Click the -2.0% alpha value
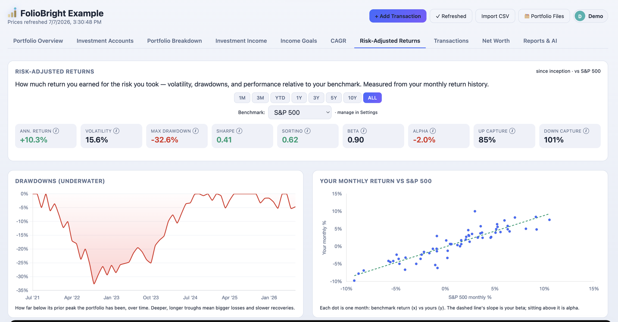Image resolution: width=618 pixels, height=322 pixels. point(424,140)
